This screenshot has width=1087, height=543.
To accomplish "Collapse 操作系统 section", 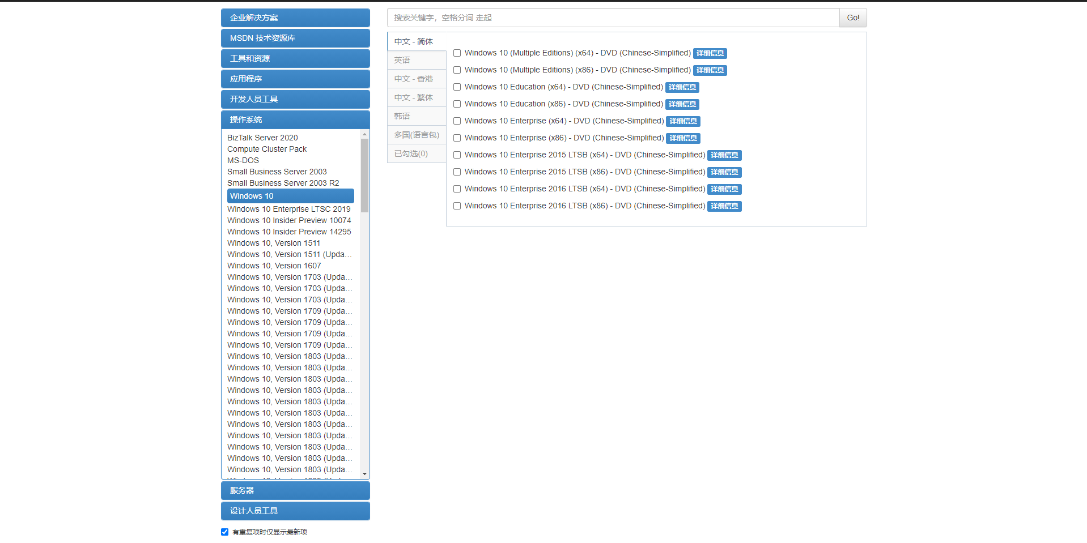I will pos(295,119).
